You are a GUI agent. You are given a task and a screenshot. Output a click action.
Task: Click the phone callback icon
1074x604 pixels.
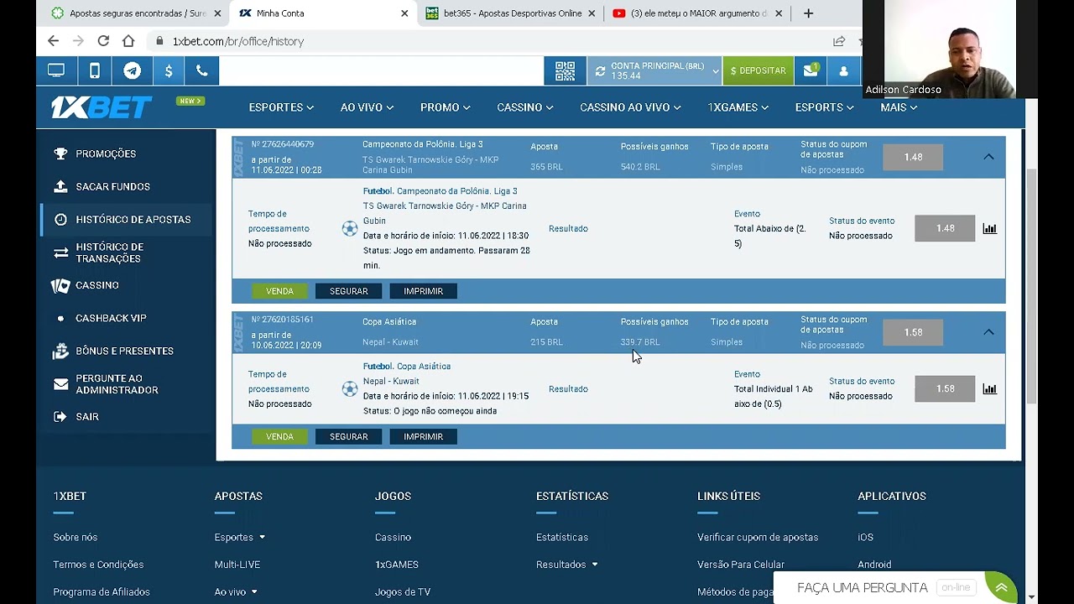pyautogui.click(x=202, y=71)
